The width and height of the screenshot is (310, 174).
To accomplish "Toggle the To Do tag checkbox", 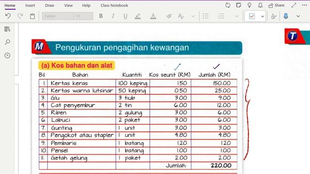I will 252,16.
